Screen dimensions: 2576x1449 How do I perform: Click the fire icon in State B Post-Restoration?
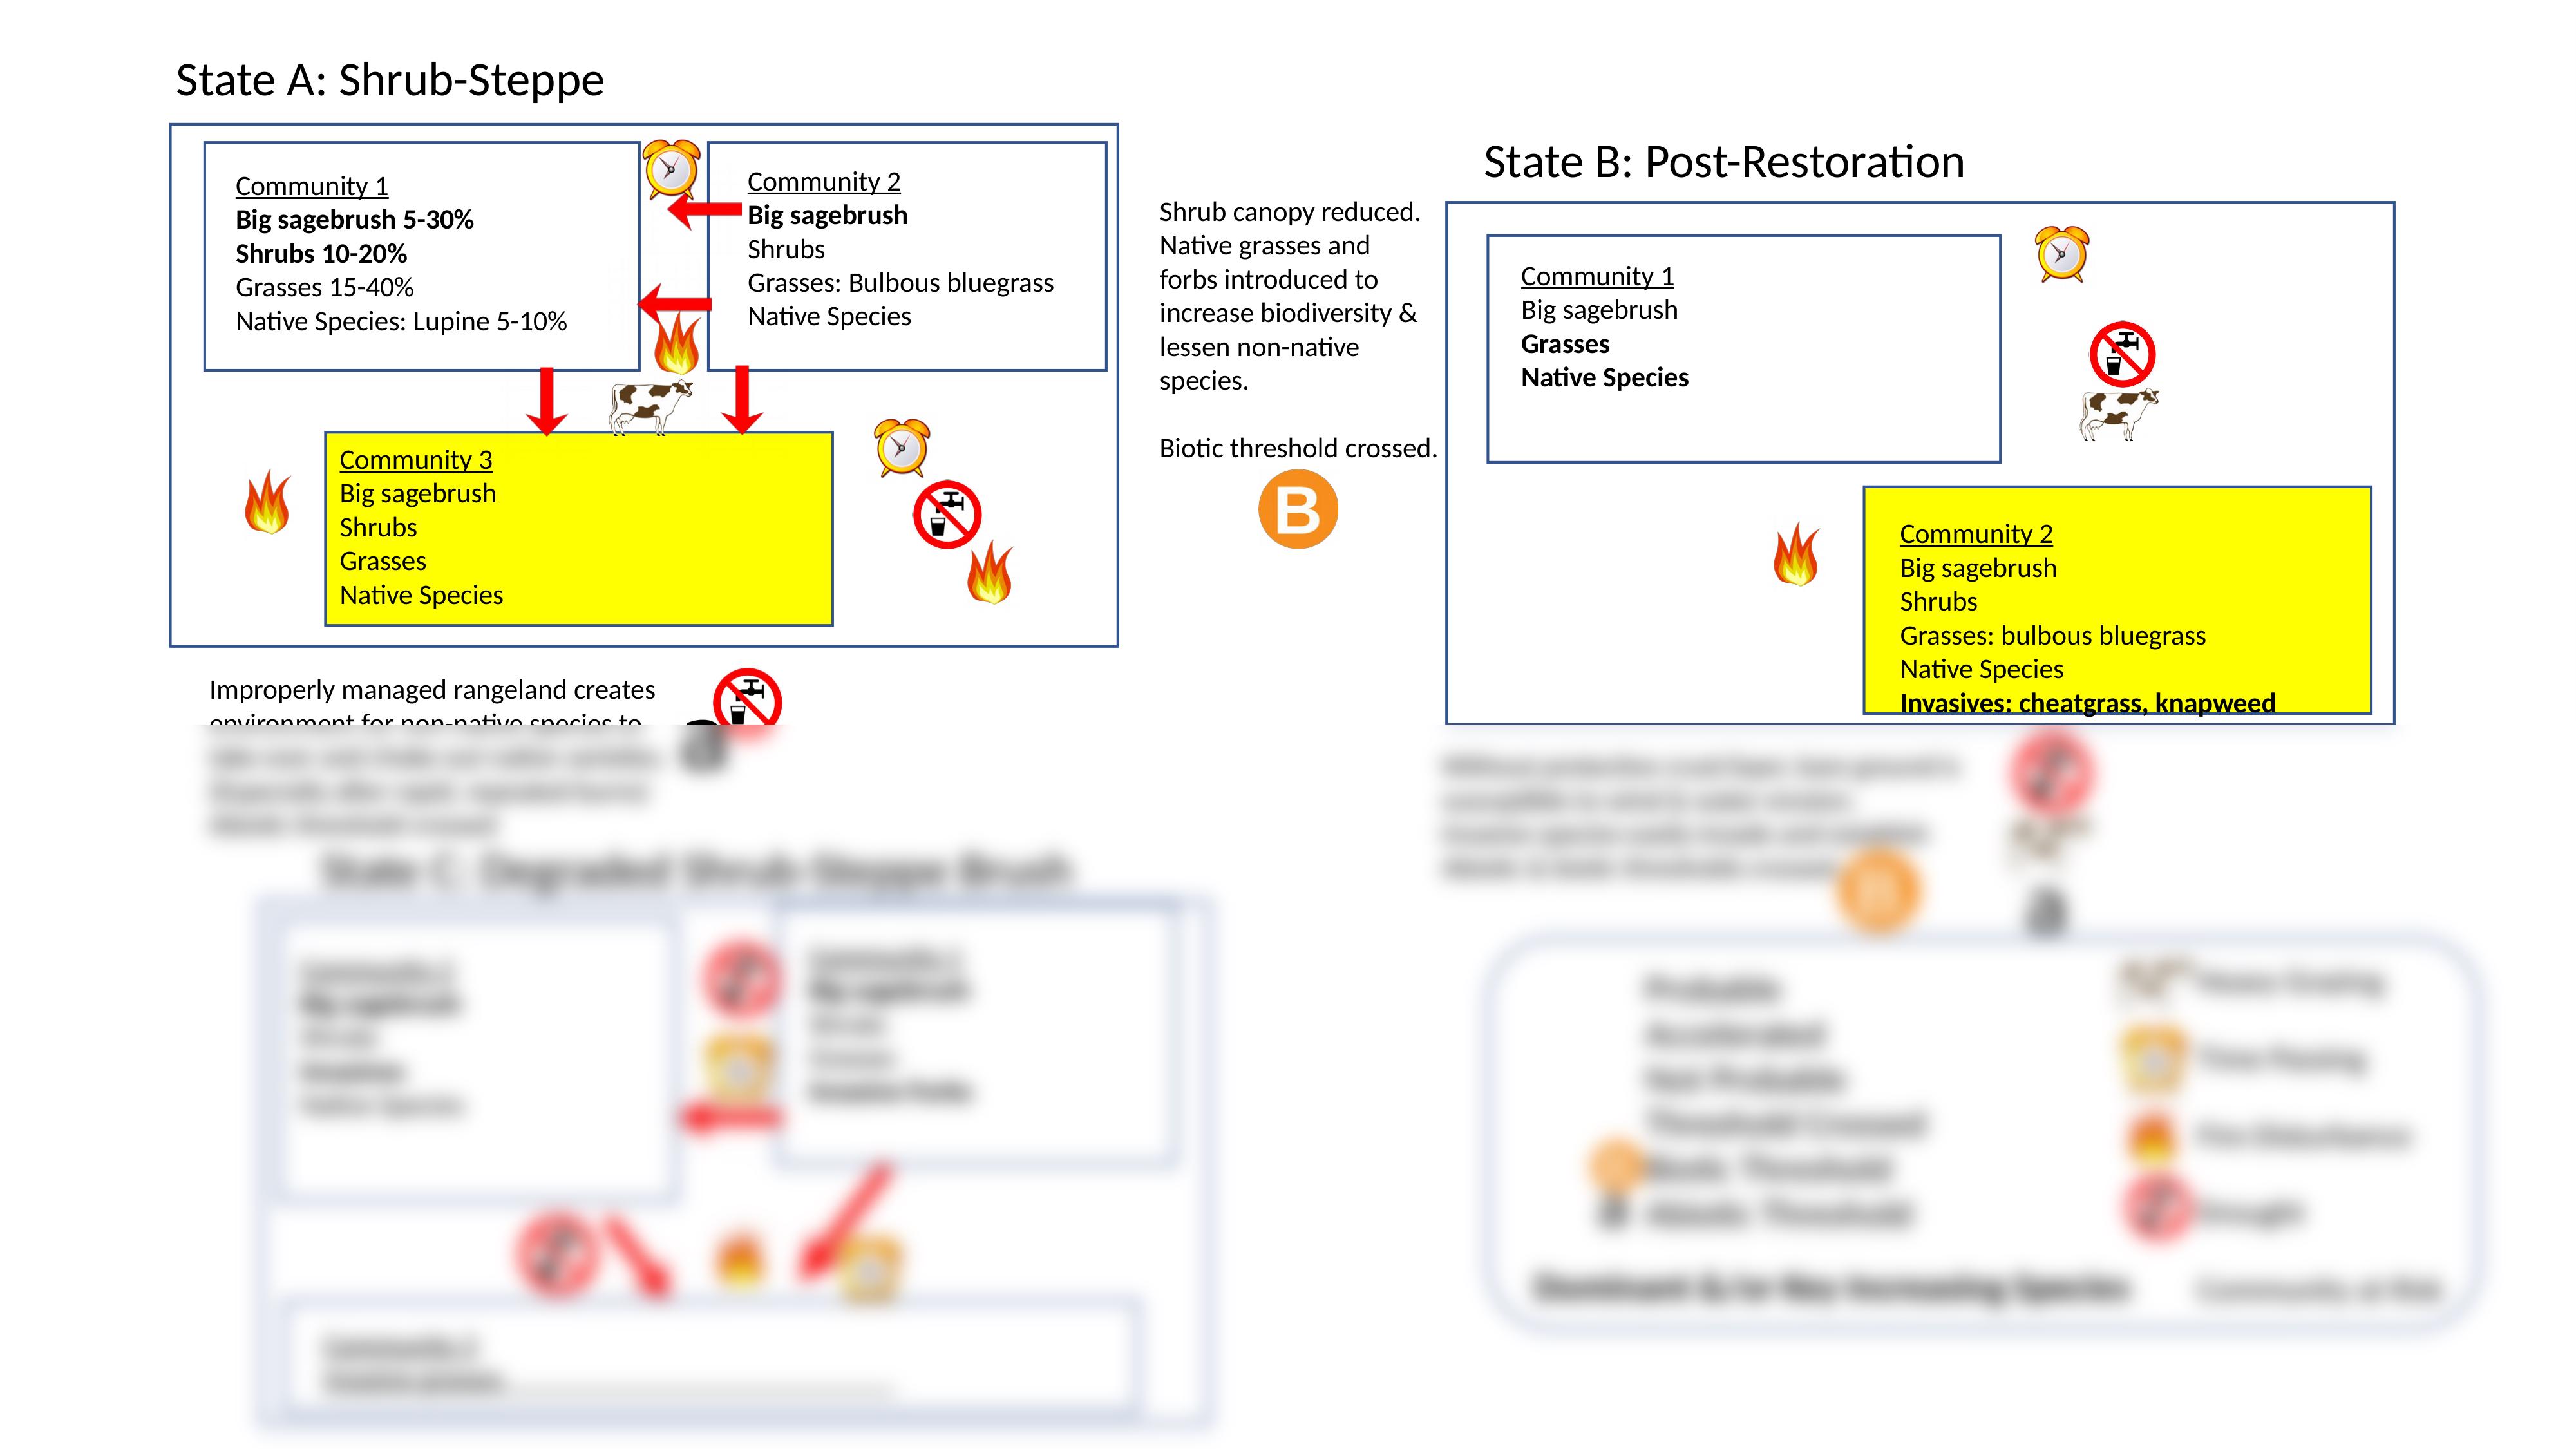pyautogui.click(x=1794, y=556)
